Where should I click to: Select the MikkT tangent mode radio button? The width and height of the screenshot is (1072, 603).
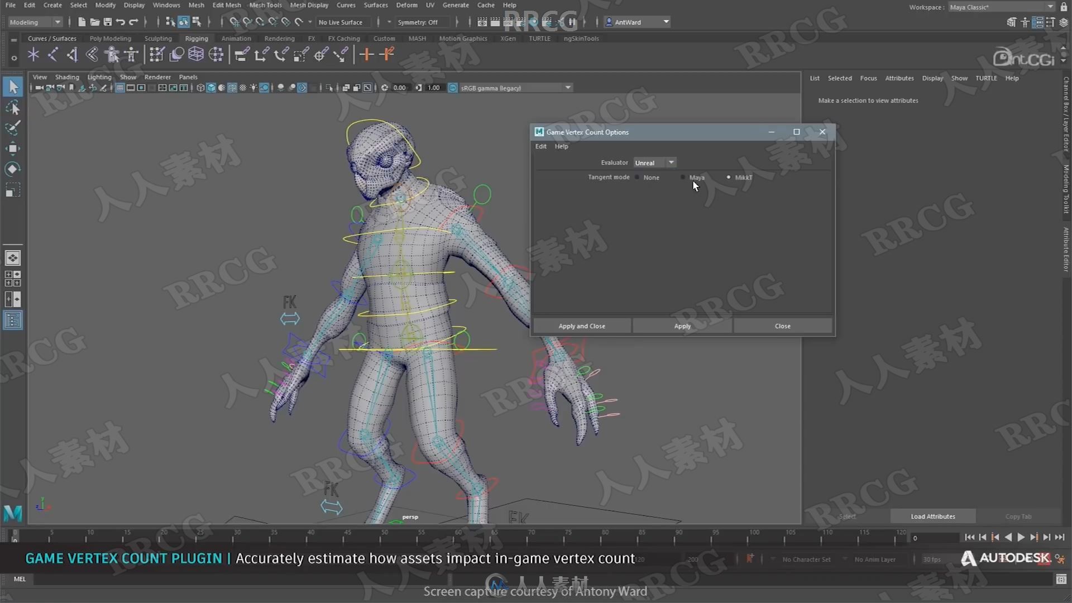[729, 178]
